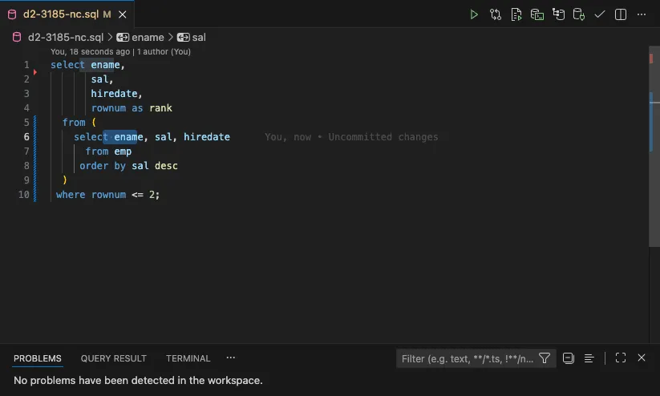The height and width of the screenshot is (396, 660).
Task: Click into the Problems filter text field
Action: (x=467, y=358)
